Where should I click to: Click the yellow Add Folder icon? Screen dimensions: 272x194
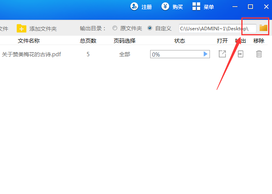coord(21,28)
